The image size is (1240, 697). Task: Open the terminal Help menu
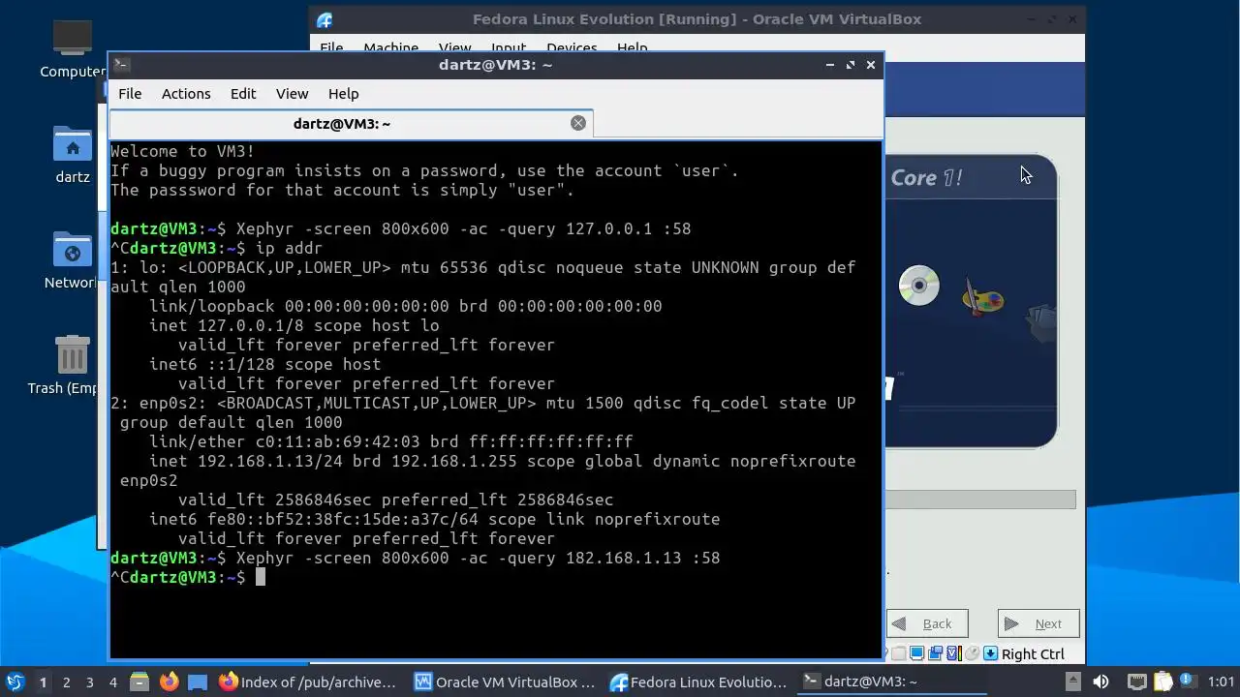point(343,94)
